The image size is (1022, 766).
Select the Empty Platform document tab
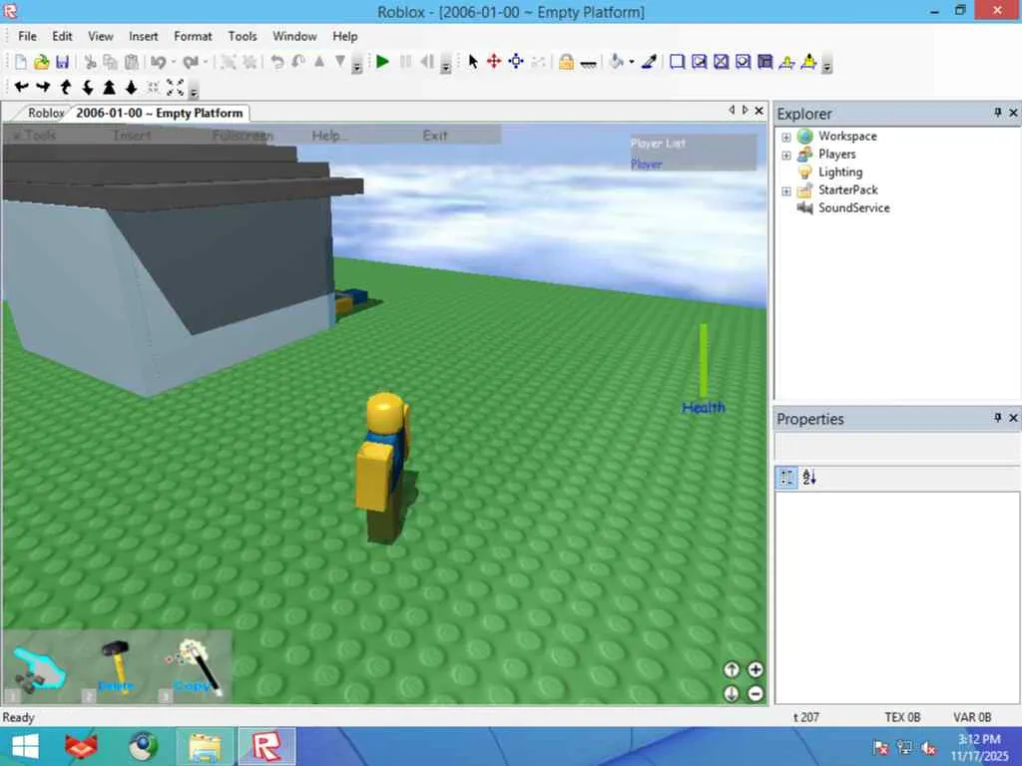[x=159, y=113]
